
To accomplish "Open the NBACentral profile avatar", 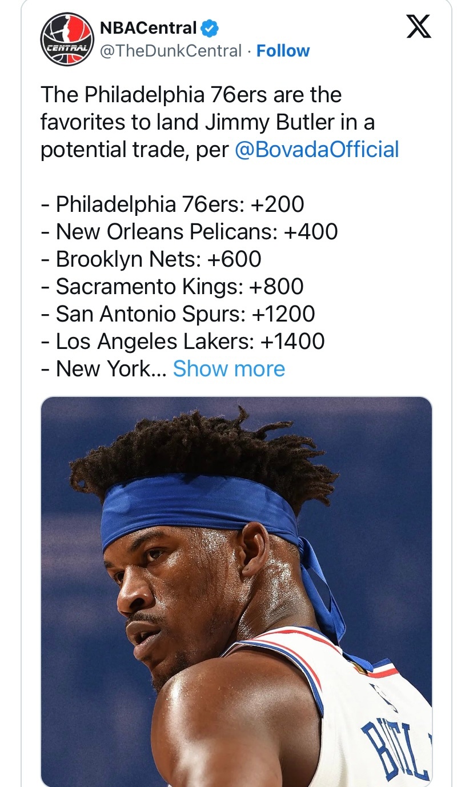I will coord(67,39).
